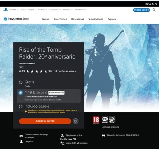Click the lowest price in 30 days text
This screenshot has height=149, width=159.
[43, 100]
